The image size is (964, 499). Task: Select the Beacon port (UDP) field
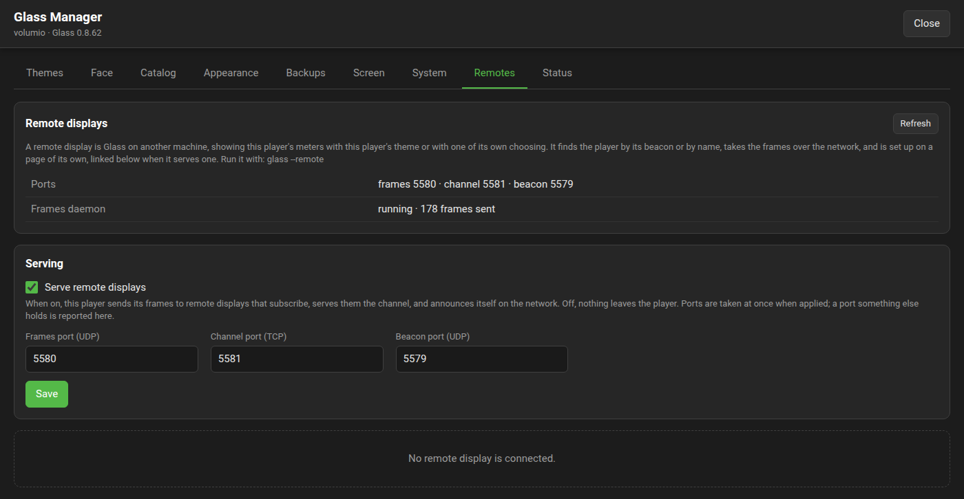482,359
